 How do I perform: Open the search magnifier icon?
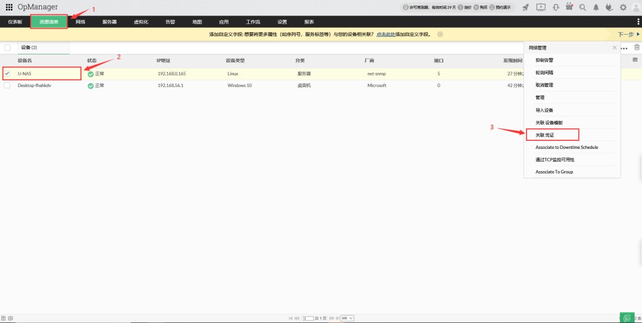582,7
